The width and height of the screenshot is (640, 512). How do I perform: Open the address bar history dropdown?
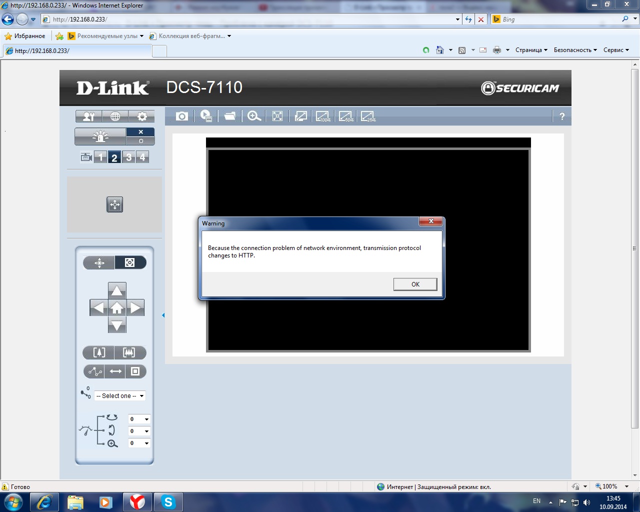pos(458,19)
